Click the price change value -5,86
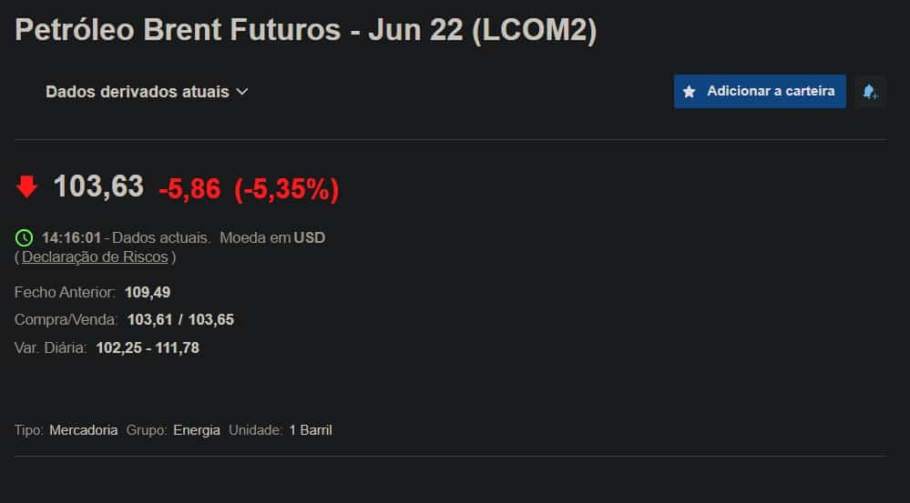910x503 pixels. point(189,188)
